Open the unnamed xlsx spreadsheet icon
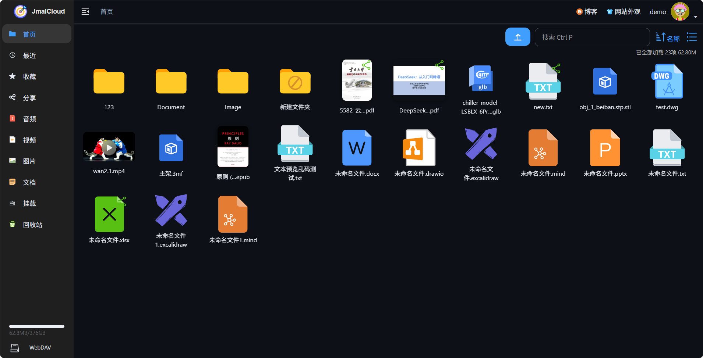Image resolution: width=703 pixels, height=358 pixels. pyautogui.click(x=109, y=214)
